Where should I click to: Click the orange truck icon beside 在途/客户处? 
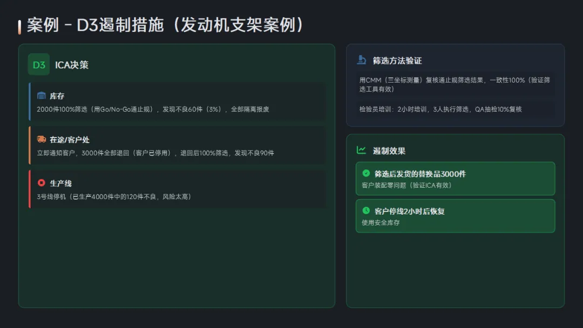click(x=41, y=139)
